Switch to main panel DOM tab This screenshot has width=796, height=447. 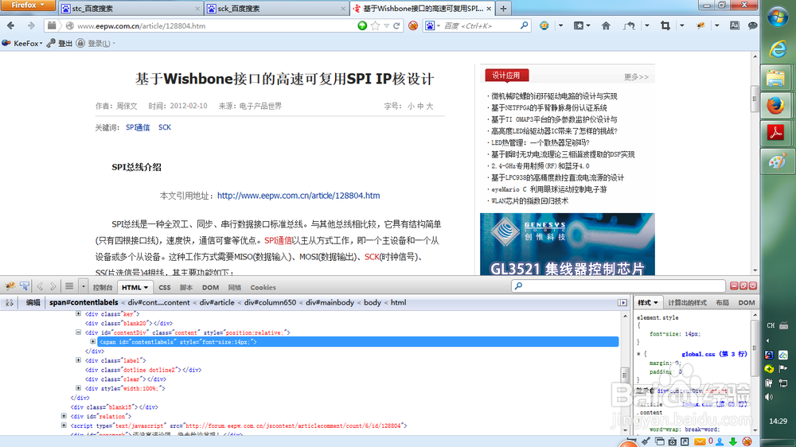pyautogui.click(x=210, y=287)
